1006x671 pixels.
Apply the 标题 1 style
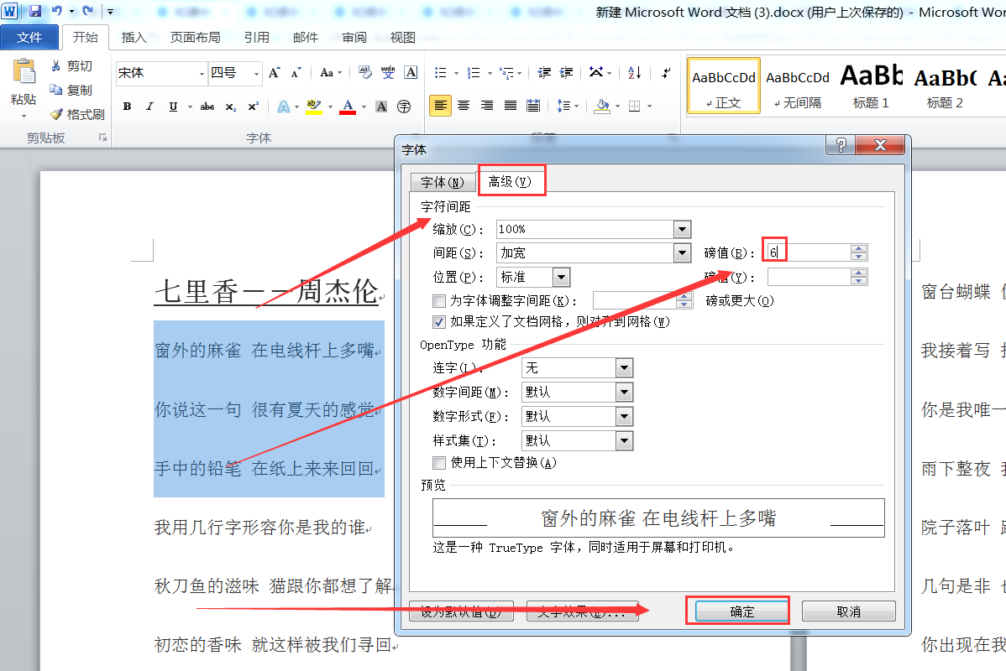coord(871,86)
